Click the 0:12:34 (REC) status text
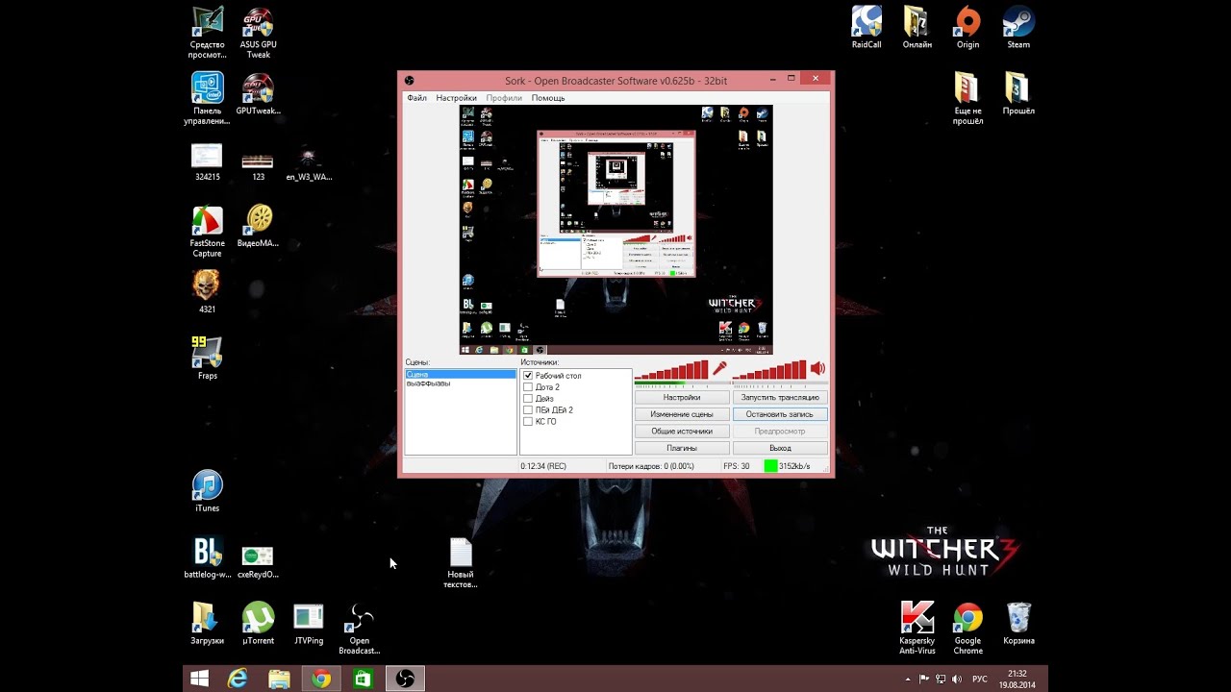 [x=543, y=466]
